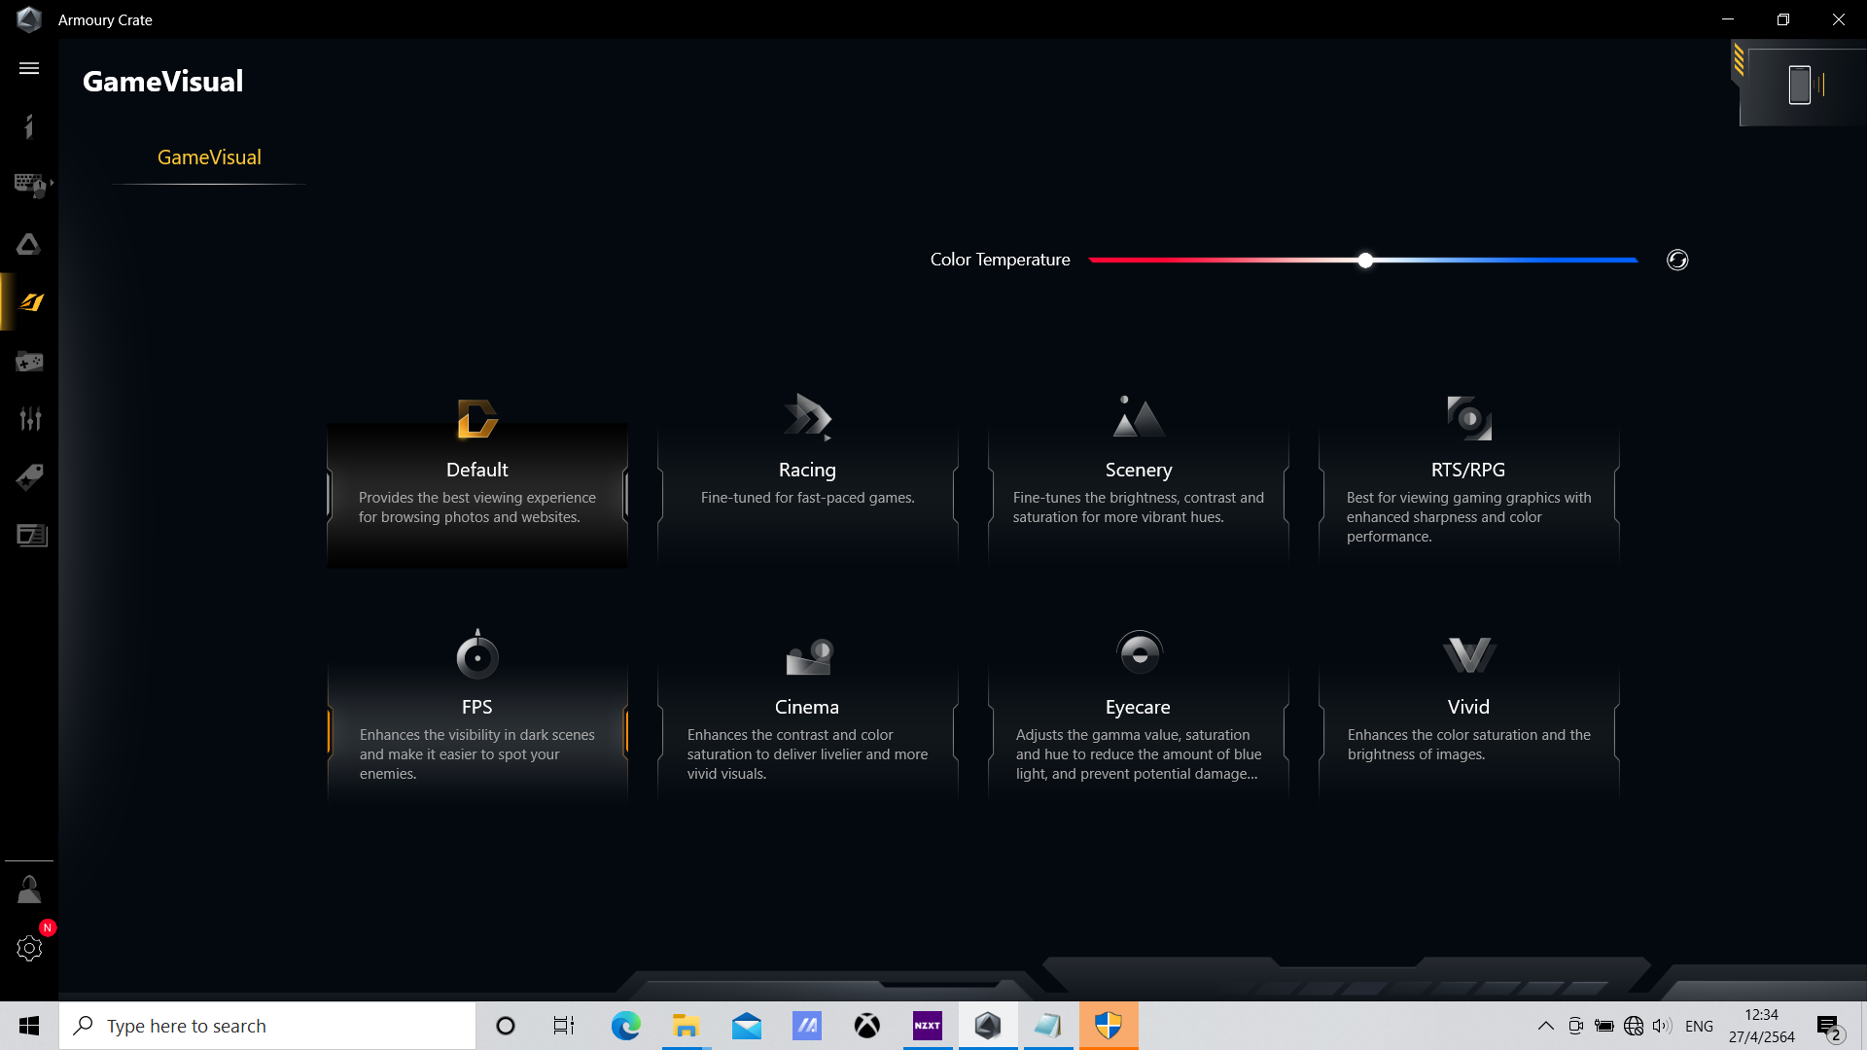Click the Vivid V icon
The height and width of the screenshot is (1050, 1867).
(1468, 655)
